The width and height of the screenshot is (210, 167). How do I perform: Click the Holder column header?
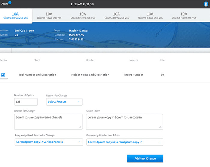(90, 60)
